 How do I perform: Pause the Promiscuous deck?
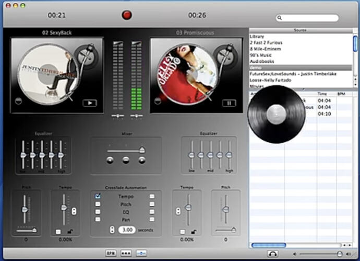click(229, 103)
